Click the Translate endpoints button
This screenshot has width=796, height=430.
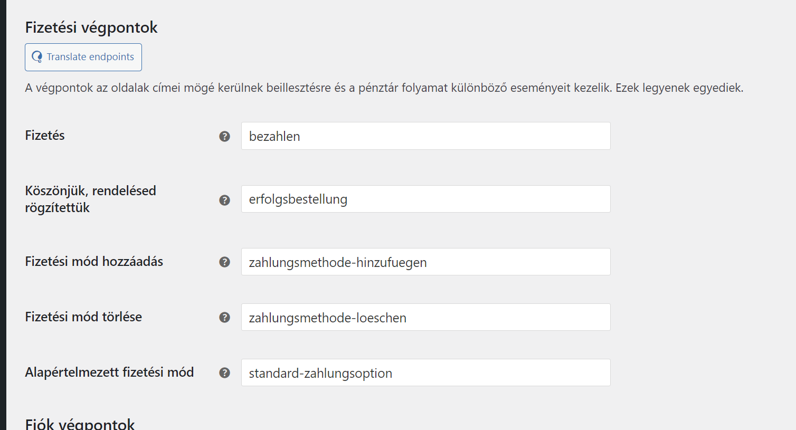[x=83, y=57]
